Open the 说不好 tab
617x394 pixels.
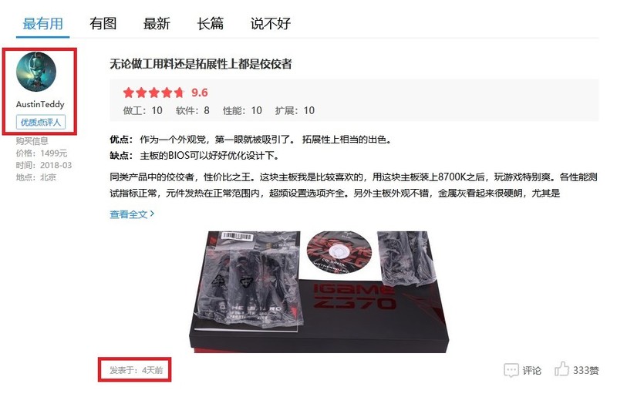coord(271,24)
